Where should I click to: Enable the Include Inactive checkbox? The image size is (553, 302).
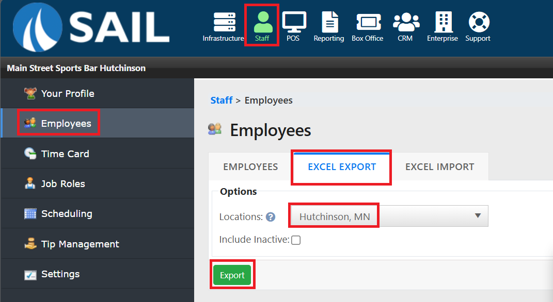coord(296,240)
